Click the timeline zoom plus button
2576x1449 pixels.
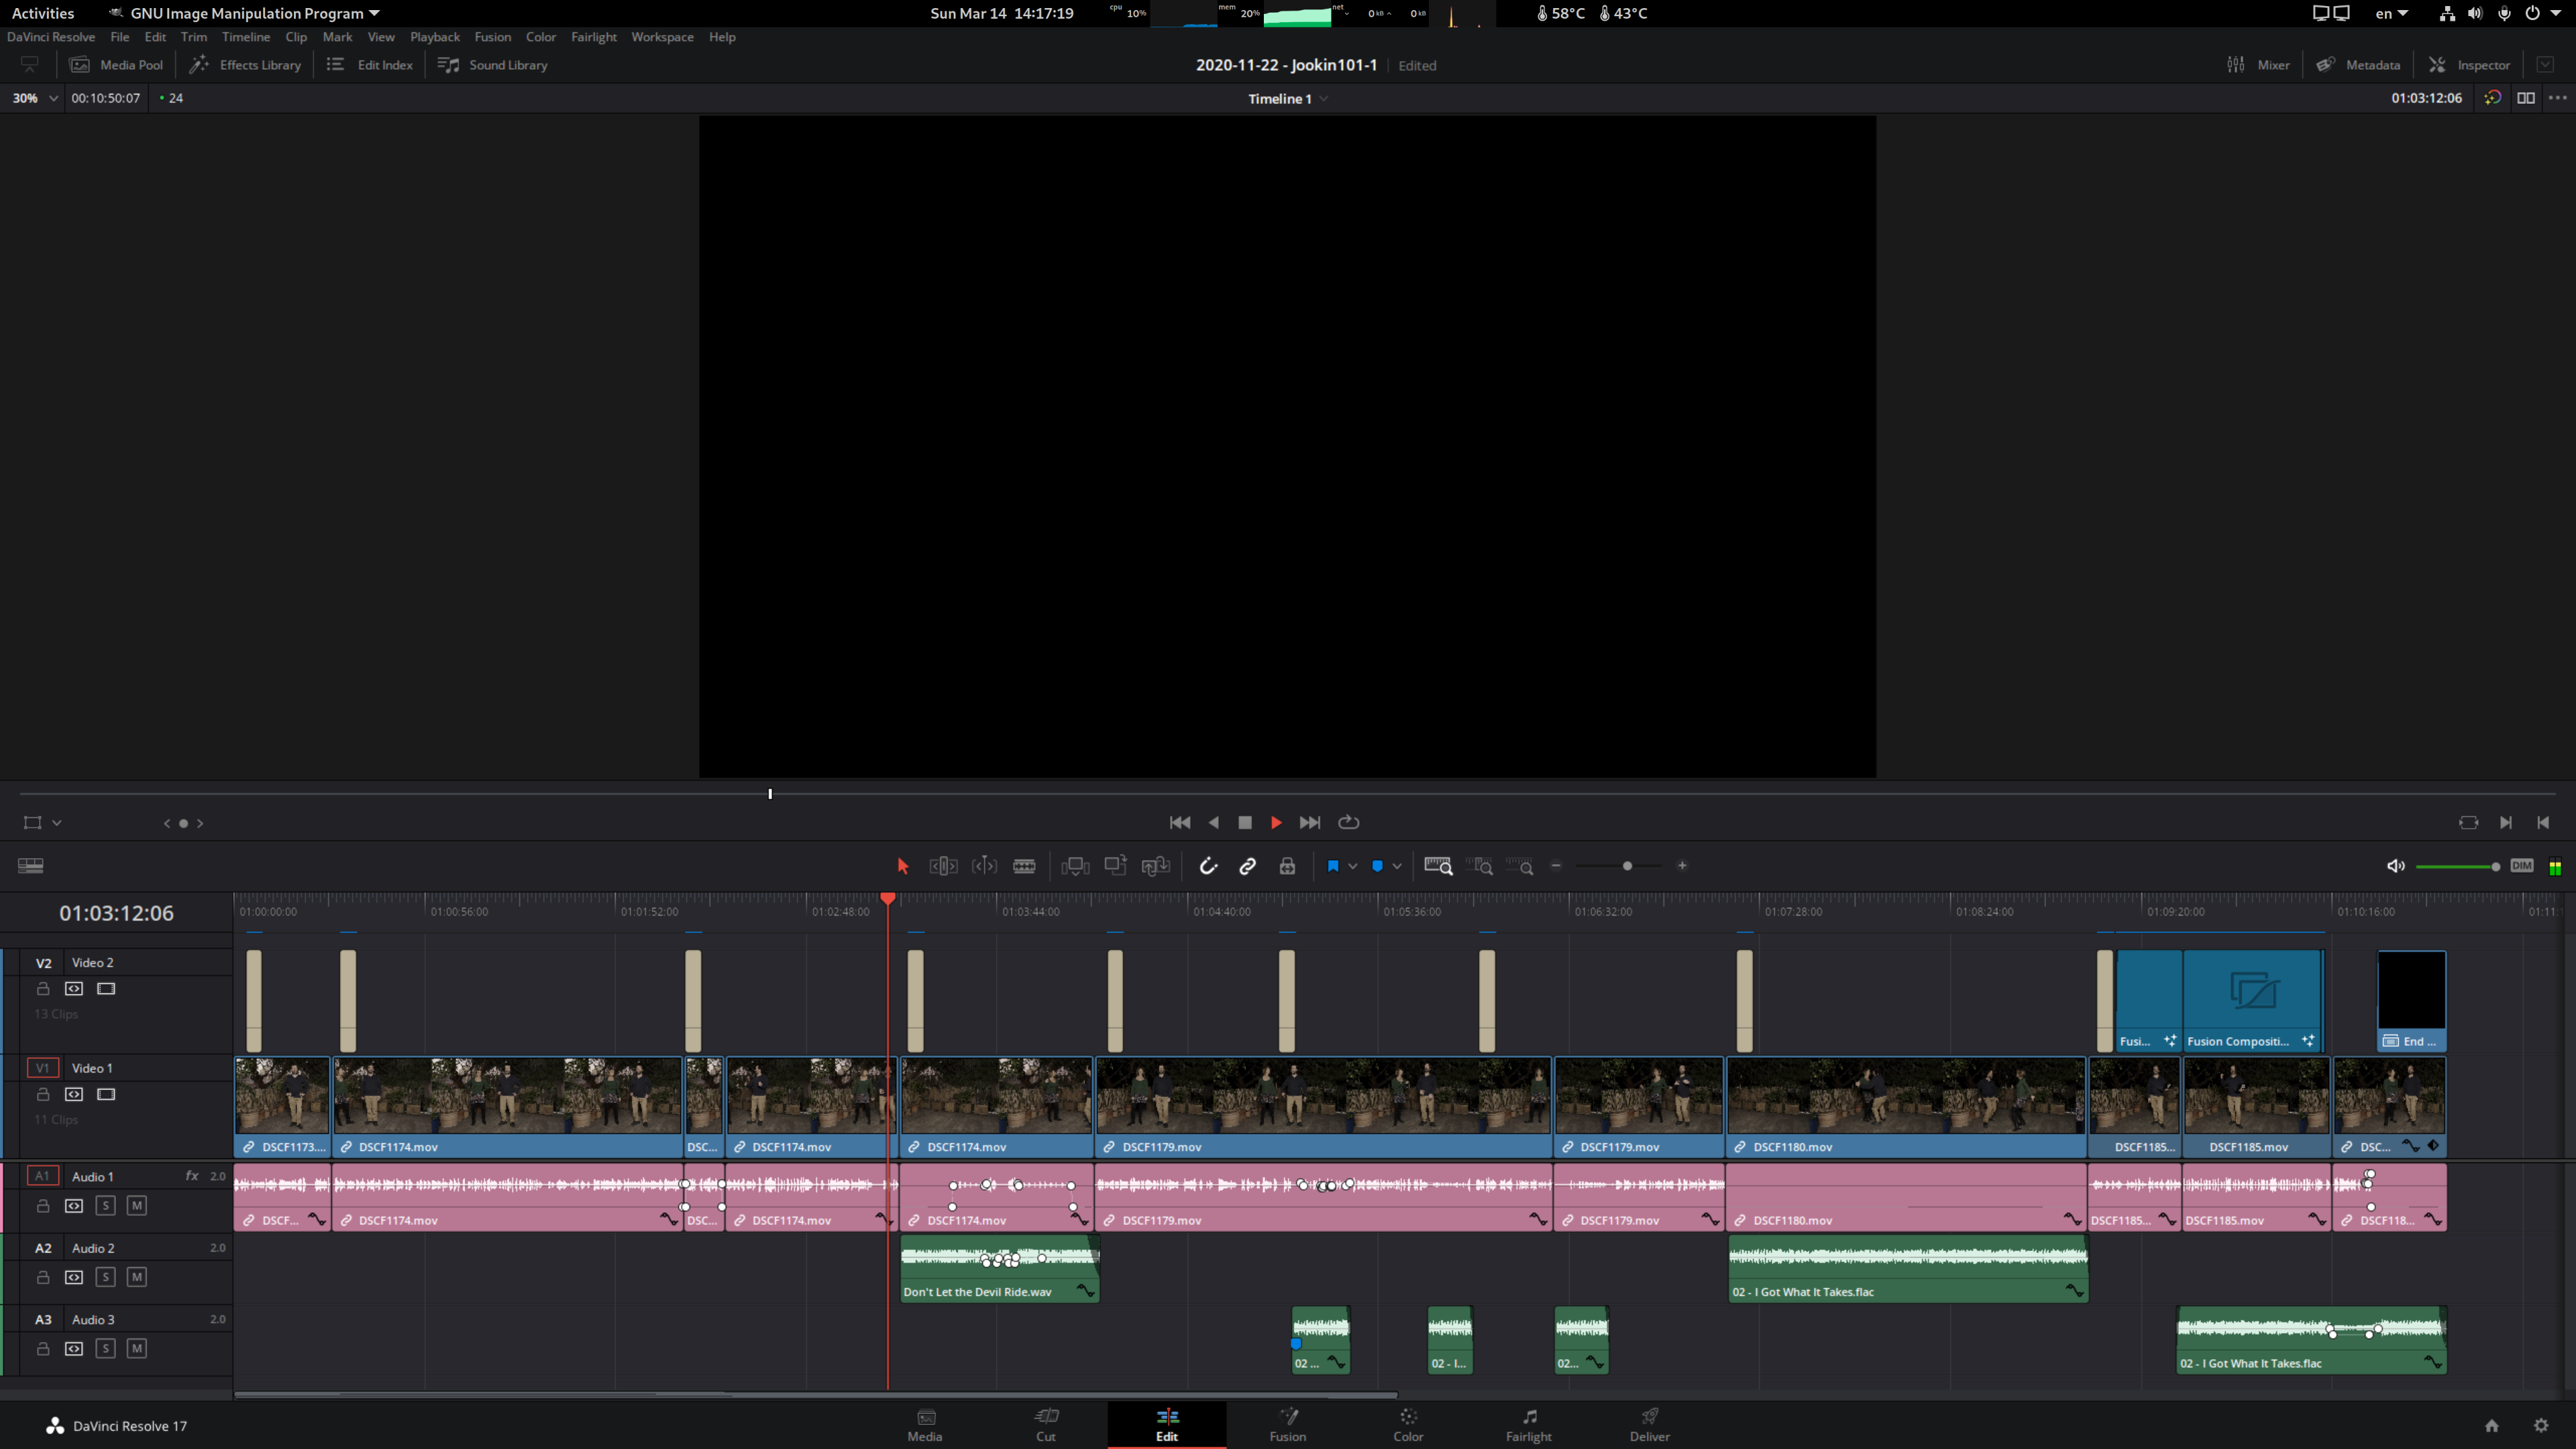point(1682,866)
